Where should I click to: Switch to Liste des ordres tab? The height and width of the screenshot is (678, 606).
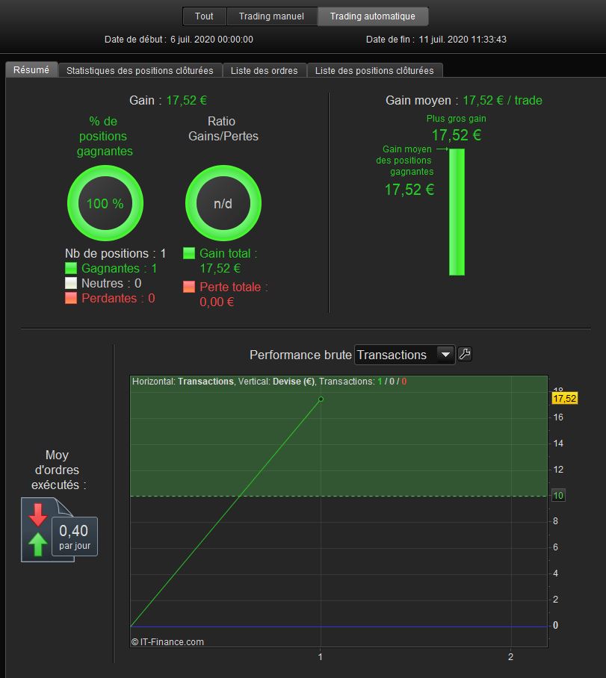tap(264, 70)
